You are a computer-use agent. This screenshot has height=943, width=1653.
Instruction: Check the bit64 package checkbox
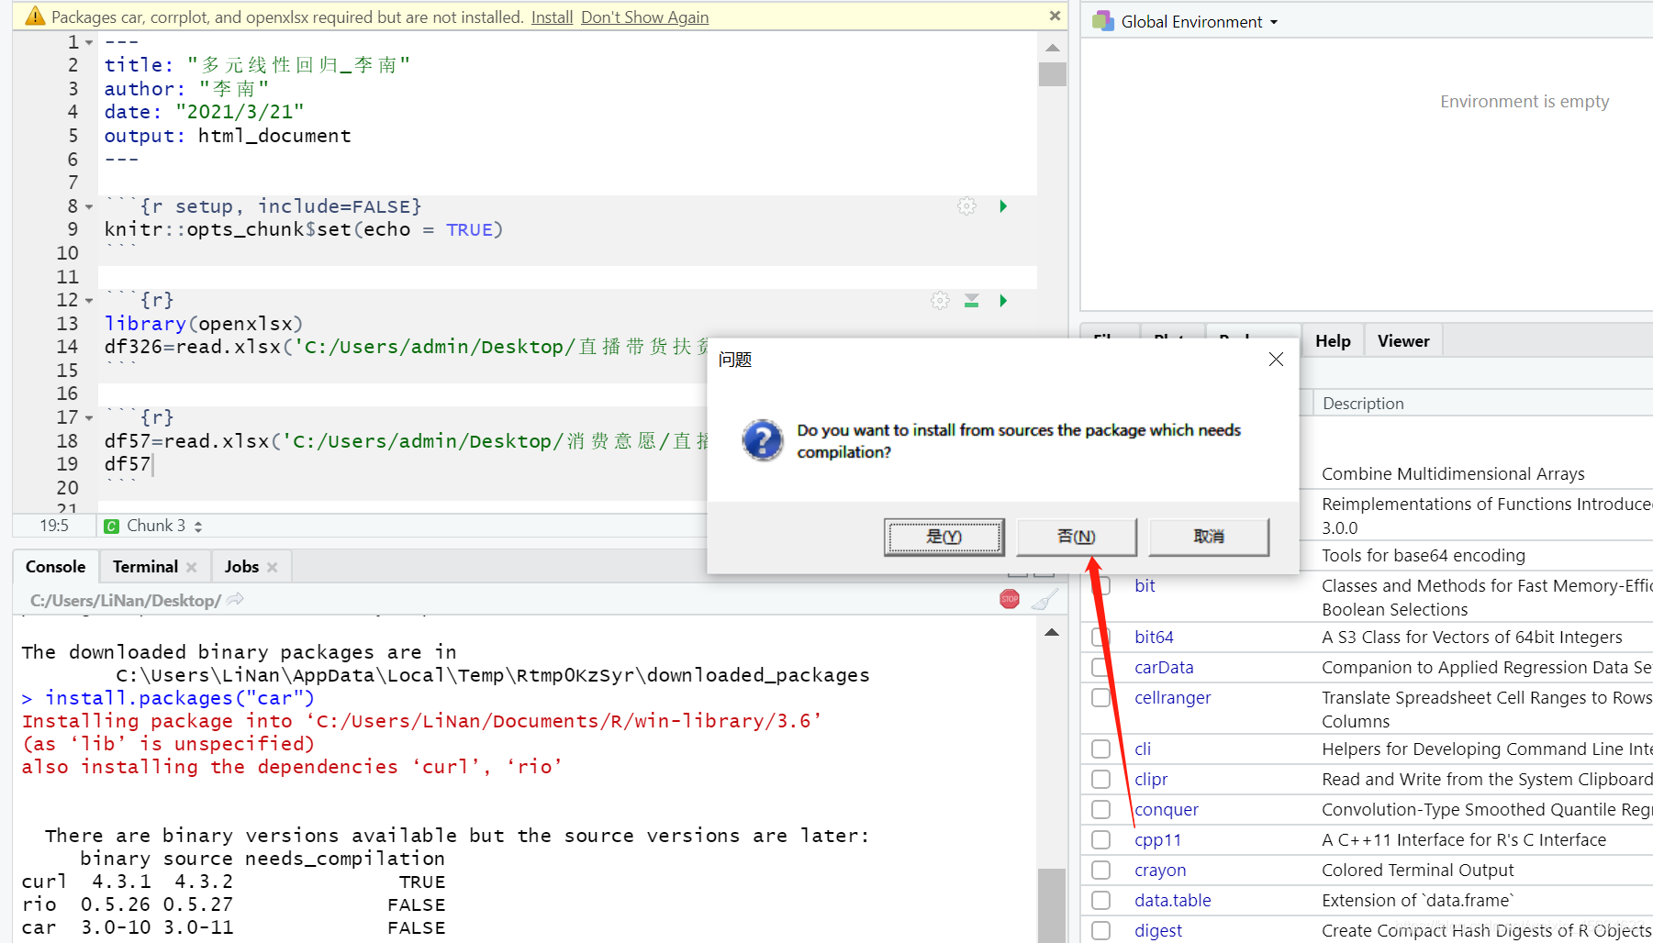click(x=1100, y=636)
